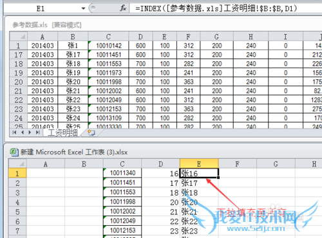Click cell 10011340 in lower workbook

122,173
